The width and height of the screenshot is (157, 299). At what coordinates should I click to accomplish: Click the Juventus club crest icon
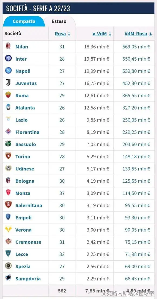tap(8, 83)
